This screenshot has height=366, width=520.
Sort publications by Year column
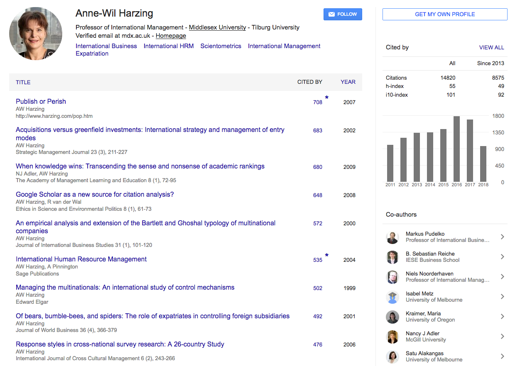pyautogui.click(x=348, y=82)
